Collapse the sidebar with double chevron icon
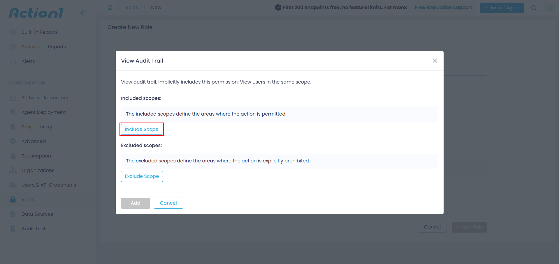Image resolution: width=559 pixels, height=264 pixels. [x=83, y=13]
